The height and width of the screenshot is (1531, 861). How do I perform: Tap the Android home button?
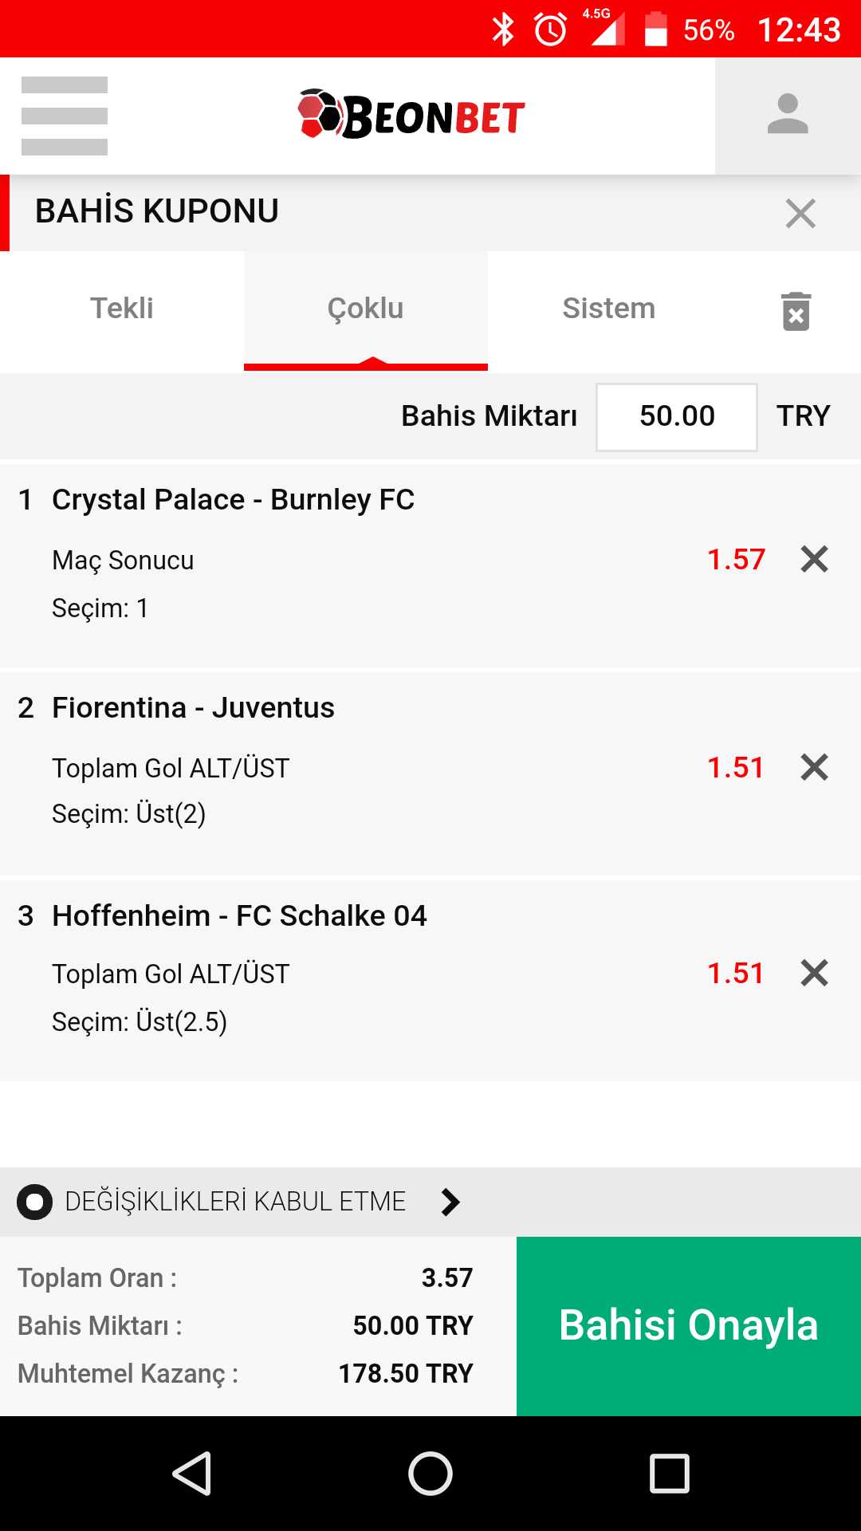tap(431, 1473)
